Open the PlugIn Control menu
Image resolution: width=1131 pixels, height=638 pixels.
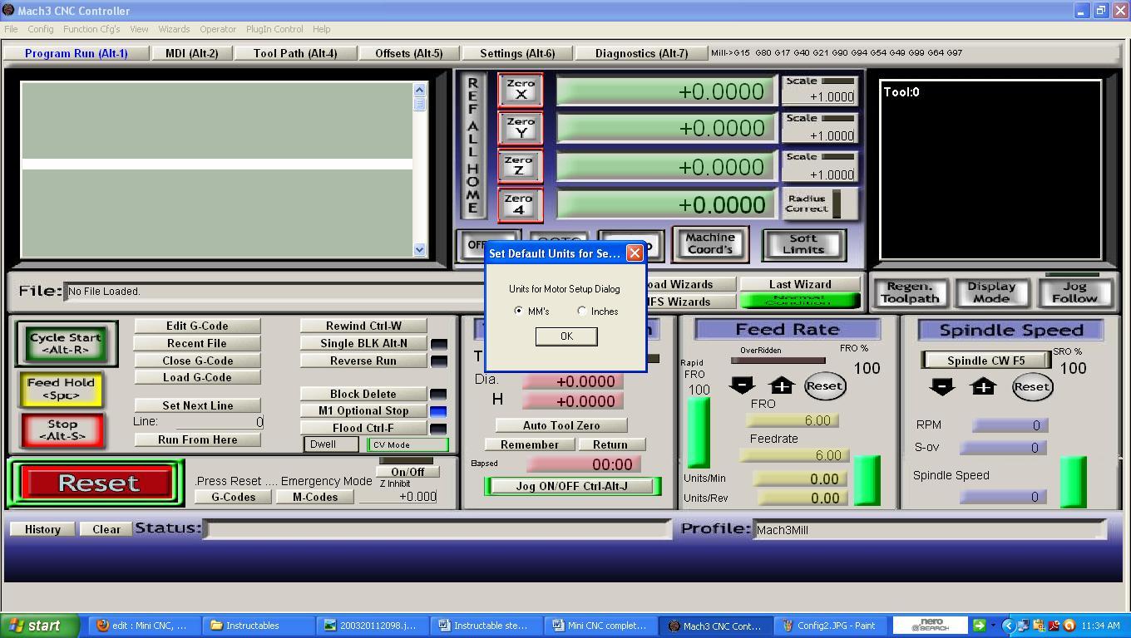coord(274,29)
